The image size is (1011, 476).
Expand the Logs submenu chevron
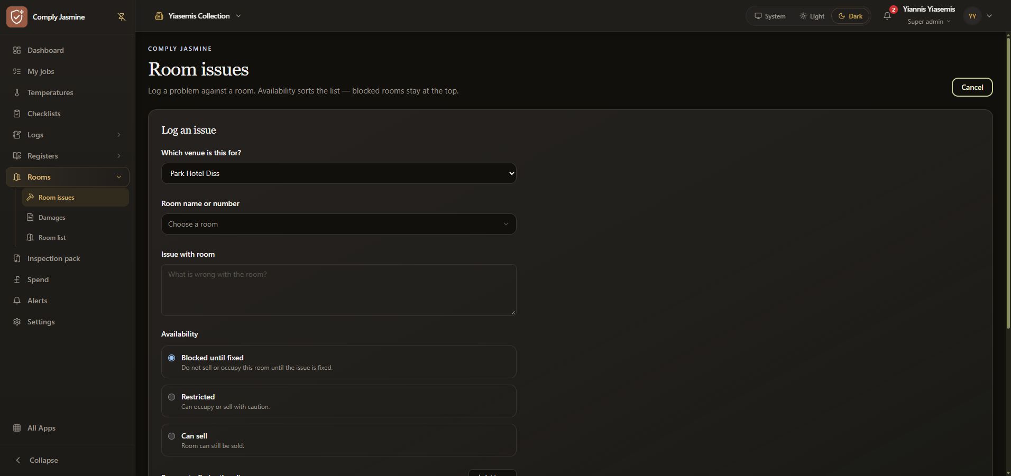tap(119, 135)
